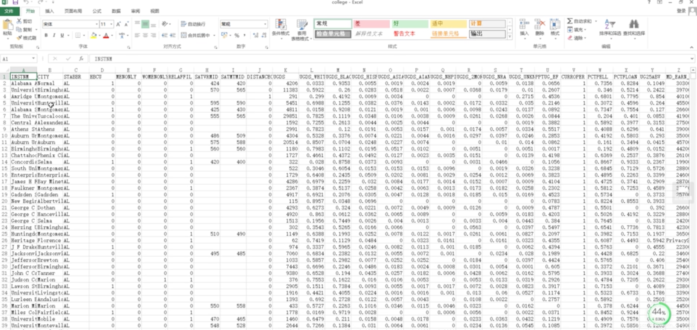Switch to the Home tab

(x=30, y=11)
